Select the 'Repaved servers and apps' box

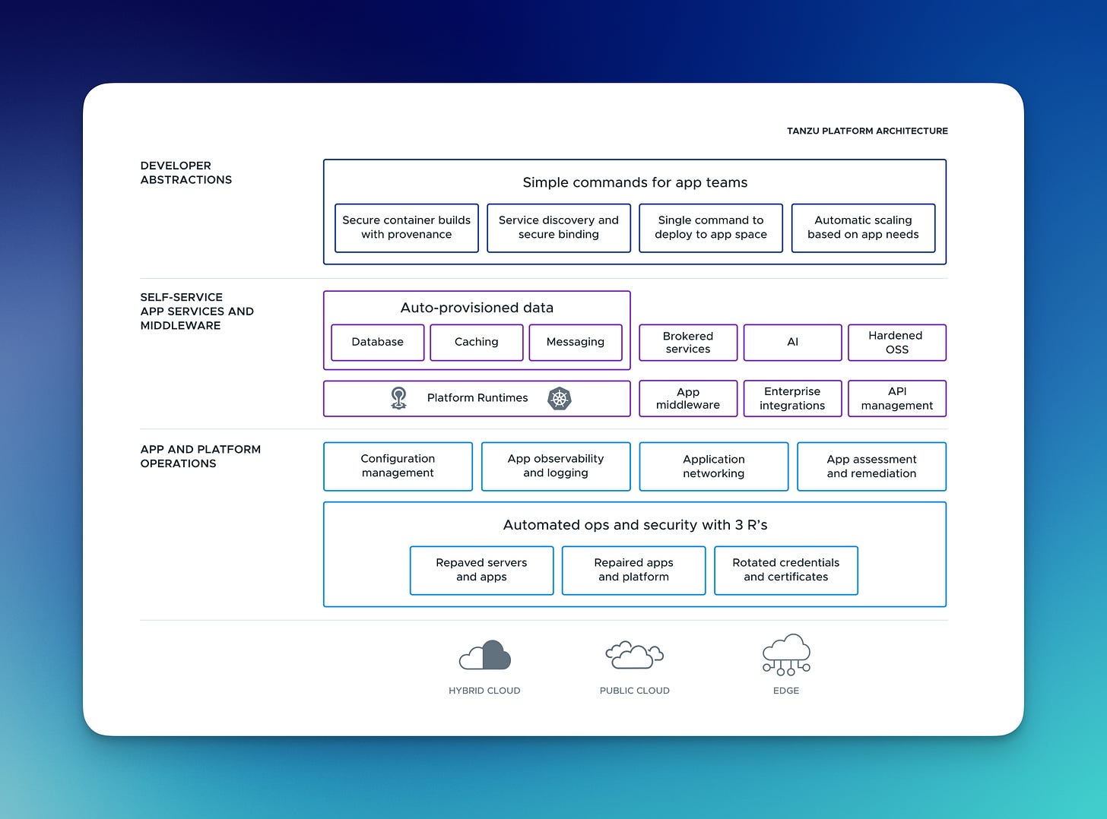482,571
